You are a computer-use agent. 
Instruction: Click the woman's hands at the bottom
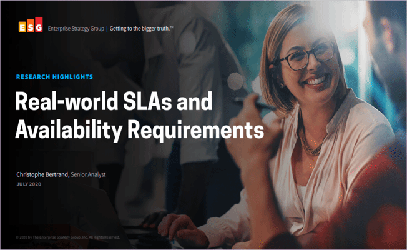(x=187, y=226)
